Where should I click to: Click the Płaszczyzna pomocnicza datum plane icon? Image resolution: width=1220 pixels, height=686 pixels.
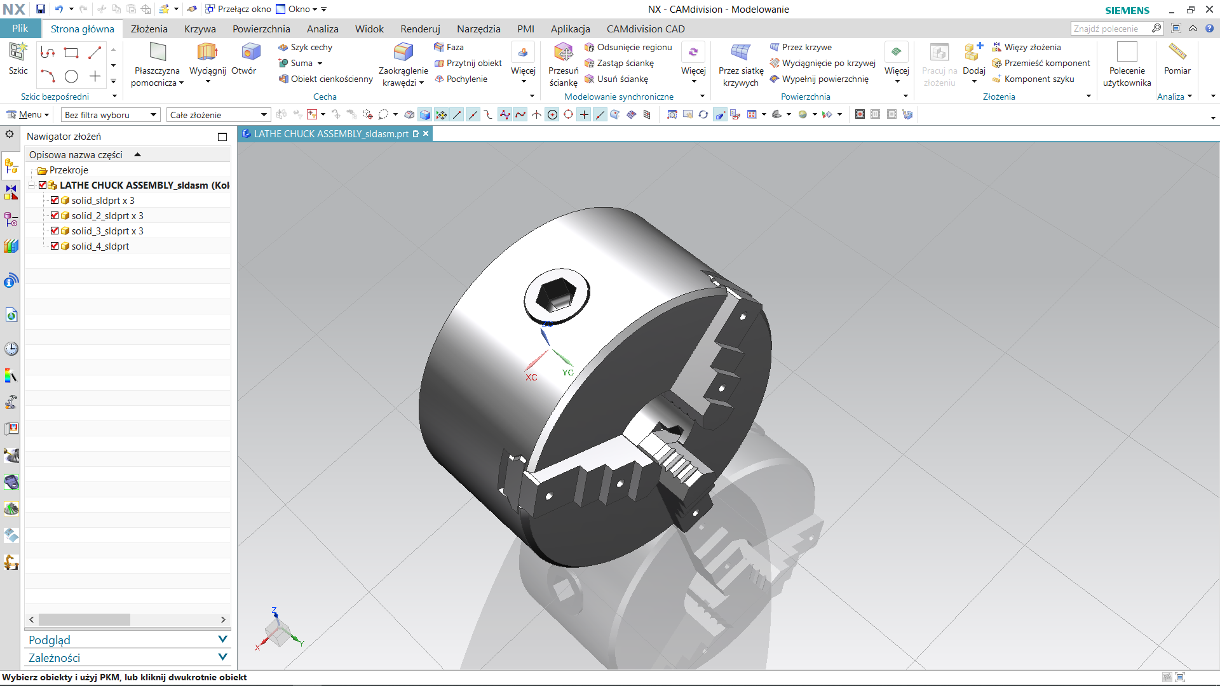(158, 51)
